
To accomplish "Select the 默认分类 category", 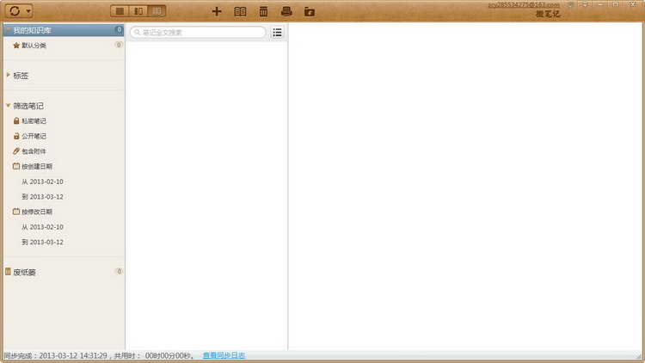I will click(x=34, y=46).
